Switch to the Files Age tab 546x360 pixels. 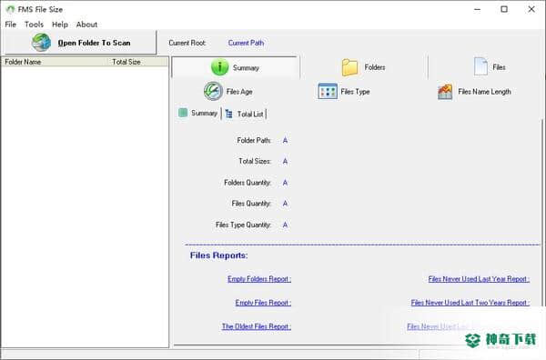[x=228, y=92]
